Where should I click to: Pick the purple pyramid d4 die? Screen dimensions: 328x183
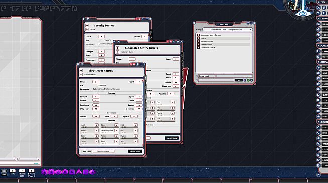point(79,172)
